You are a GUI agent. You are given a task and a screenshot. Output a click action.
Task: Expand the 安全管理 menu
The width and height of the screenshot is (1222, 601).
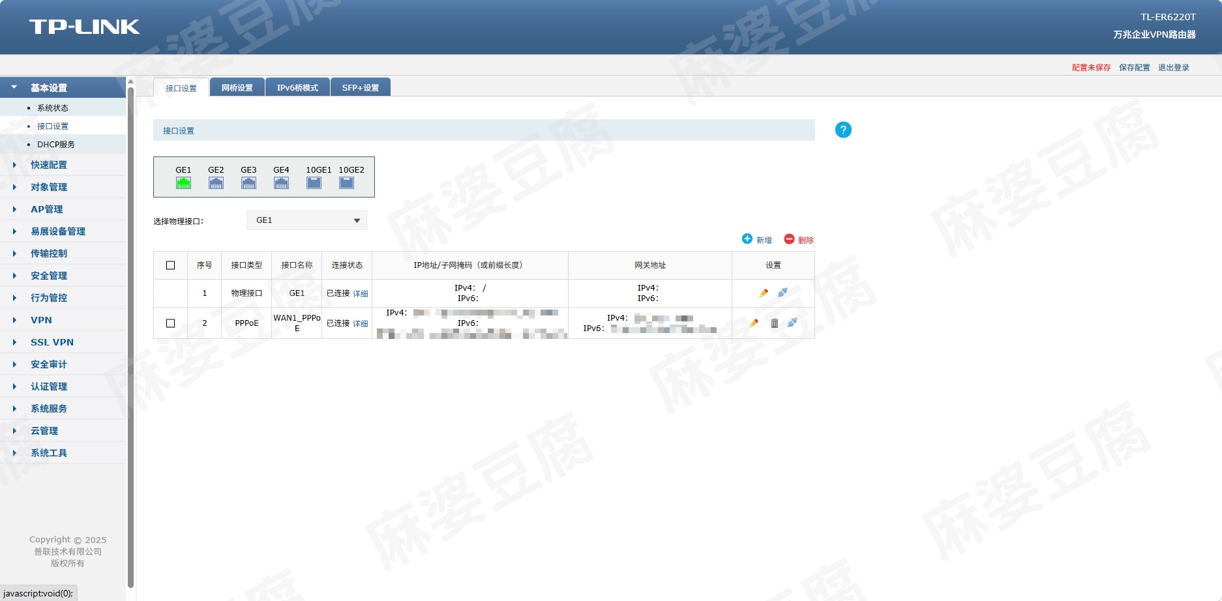click(x=63, y=276)
